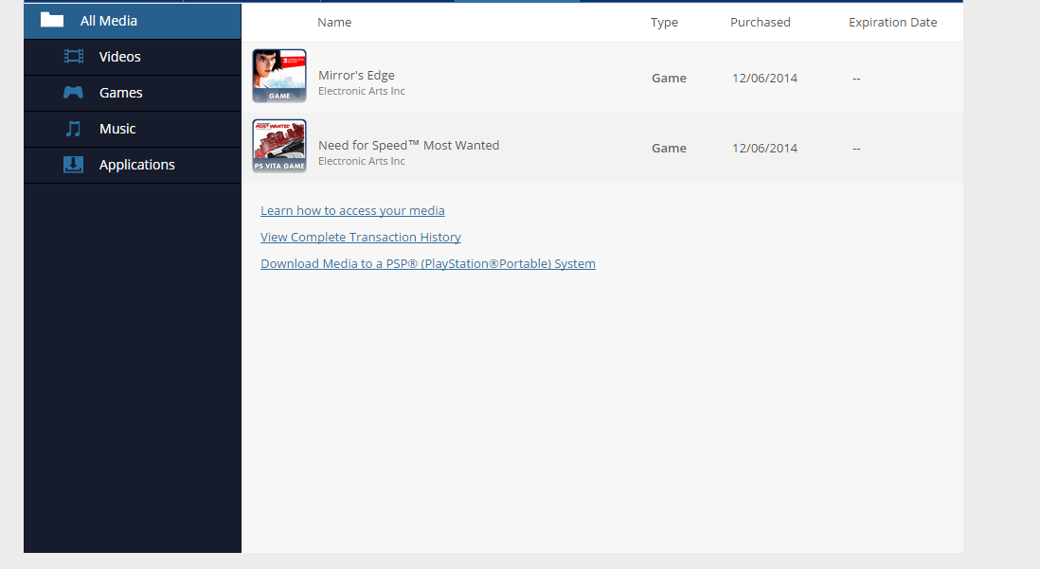Image resolution: width=1040 pixels, height=569 pixels.
Task: Click Electronic Arts Inc under Mirror's Edge
Action: (x=362, y=92)
